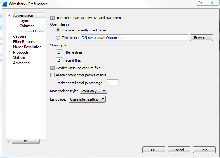Image resolution: width=220 pixels, height=158 pixels.
Task: Click the folder path text field
Action: click(x=134, y=38)
